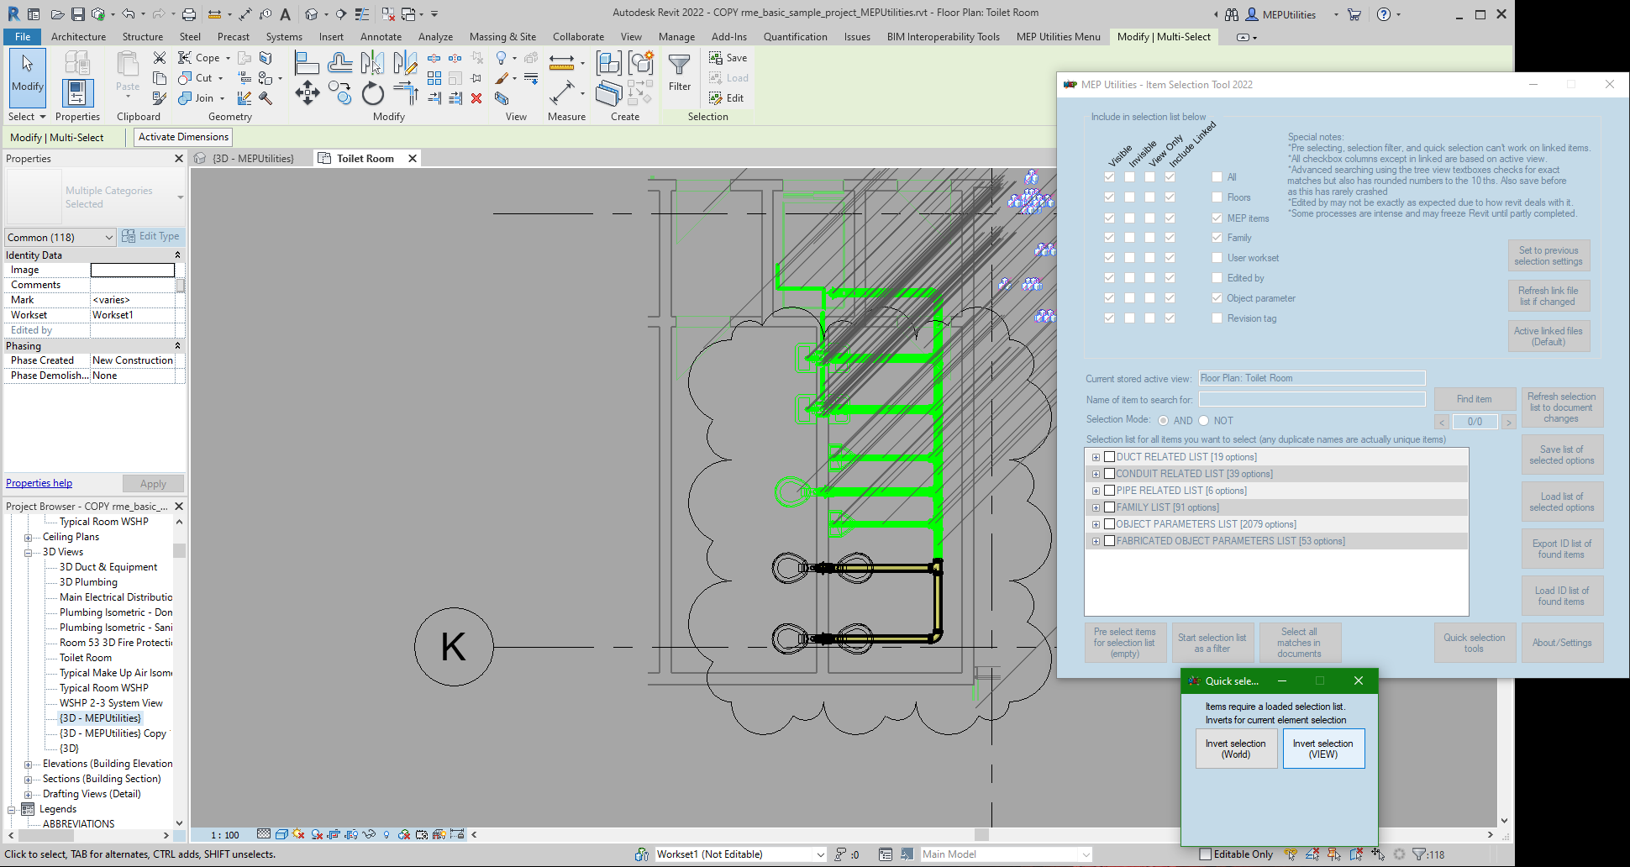Select the AND selection mode radio
The height and width of the screenshot is (867, 1630).
click(1164, 421)
